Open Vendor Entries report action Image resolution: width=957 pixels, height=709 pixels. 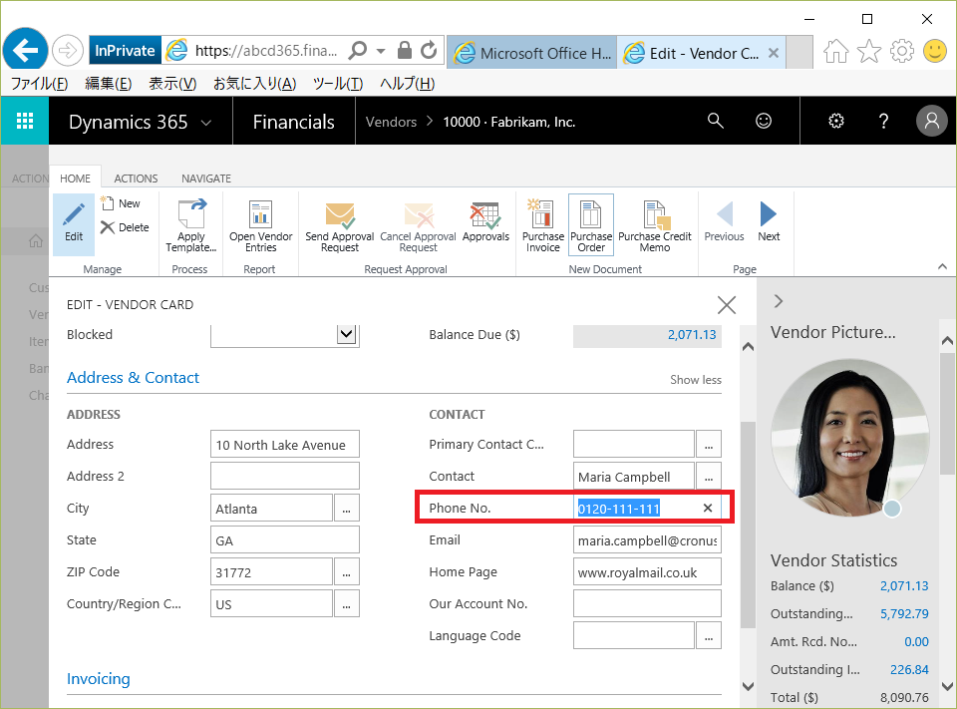point(260,225)
